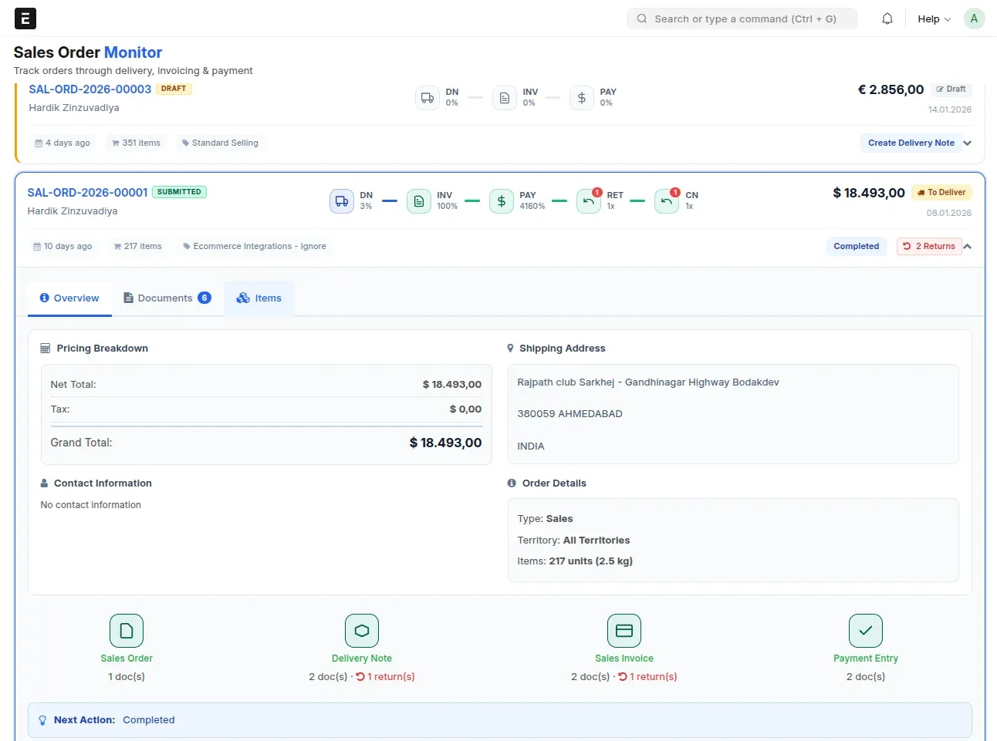This screenshot has width=997, height=741.
Task: Click Grand Total $ 18.493,00 value
Action: [x=445, y=443]
